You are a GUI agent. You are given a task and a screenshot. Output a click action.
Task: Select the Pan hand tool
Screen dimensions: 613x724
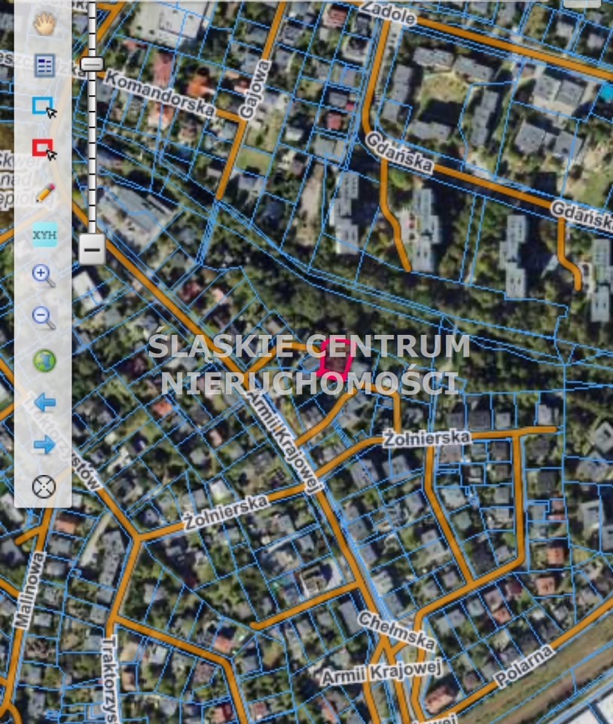pyautogui.click(x=44, y=23)
